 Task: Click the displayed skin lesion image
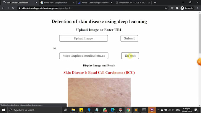tap(99, 92)
